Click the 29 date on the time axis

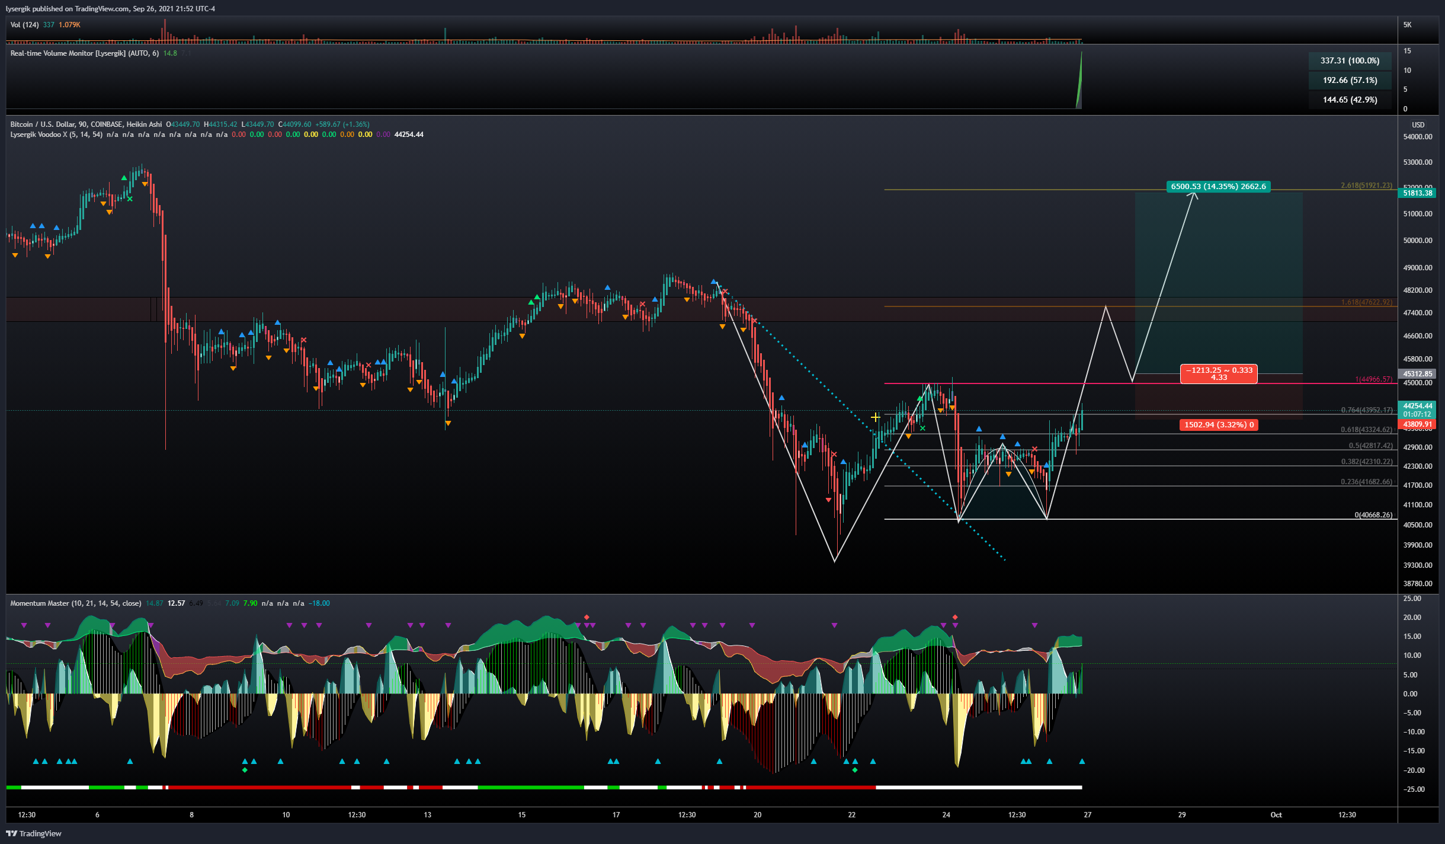coord(1181,815)
